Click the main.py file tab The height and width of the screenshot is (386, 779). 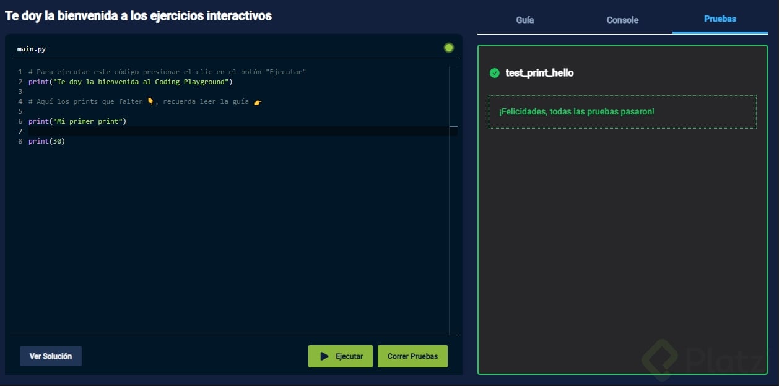32,49
